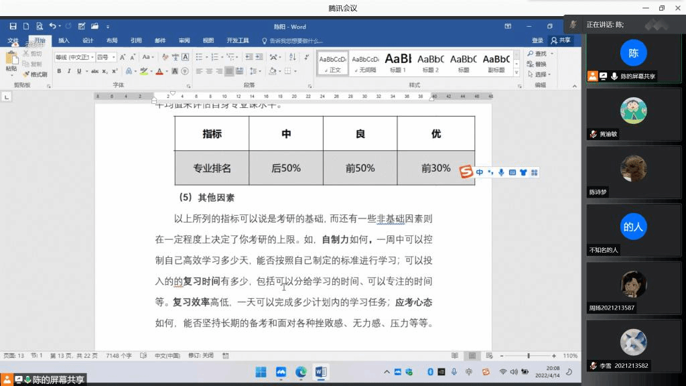Toggle justify paragraph alignment
Viewport: 686px width, 386px height.
pos(229,71)
